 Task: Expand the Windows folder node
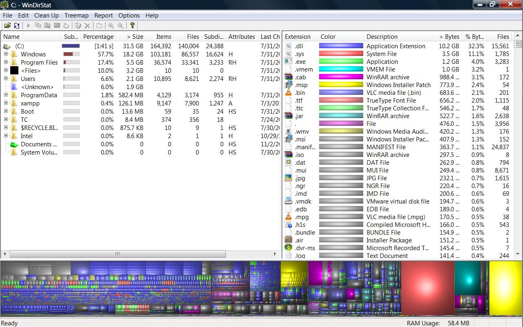coord(6,54)
